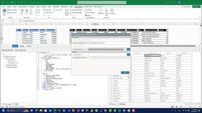Click Give feedback in the ribbon

coord(90,13)
